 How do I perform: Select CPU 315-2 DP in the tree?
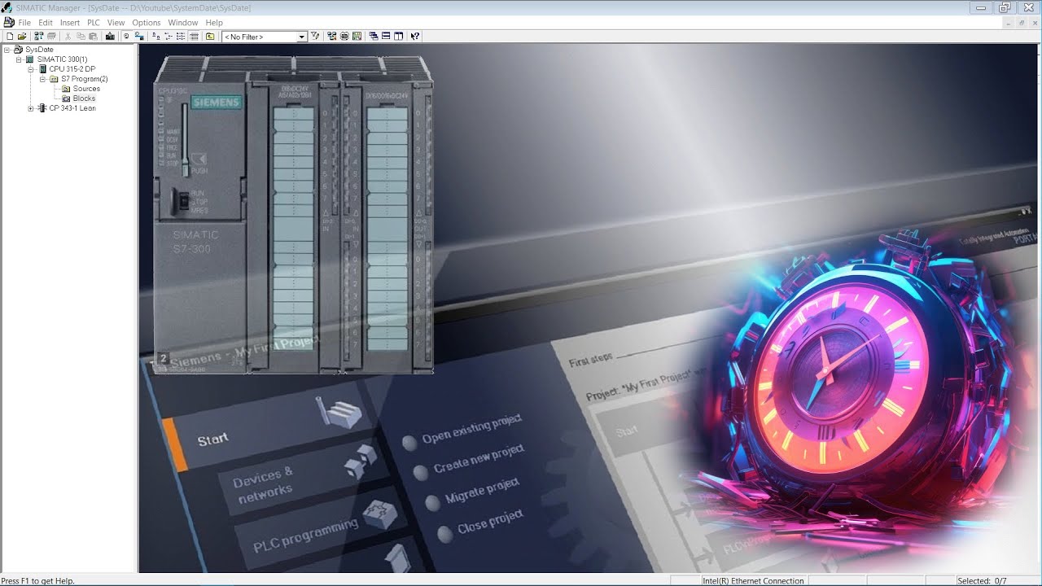pos(72,69)
